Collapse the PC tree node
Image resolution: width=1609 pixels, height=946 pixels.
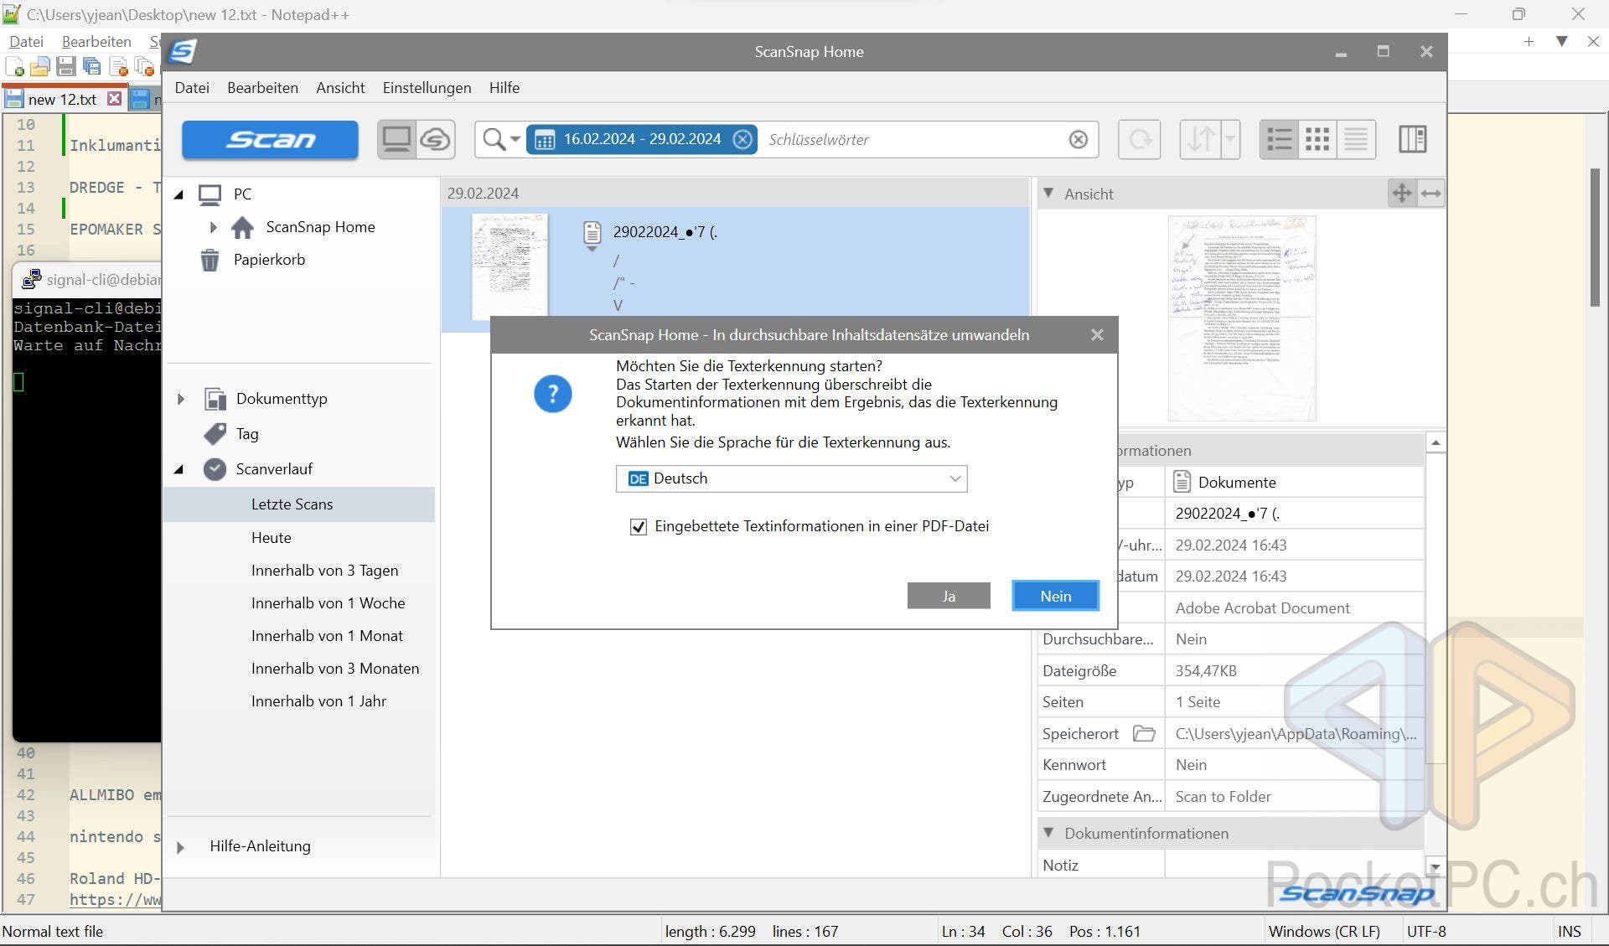point(178,194)
